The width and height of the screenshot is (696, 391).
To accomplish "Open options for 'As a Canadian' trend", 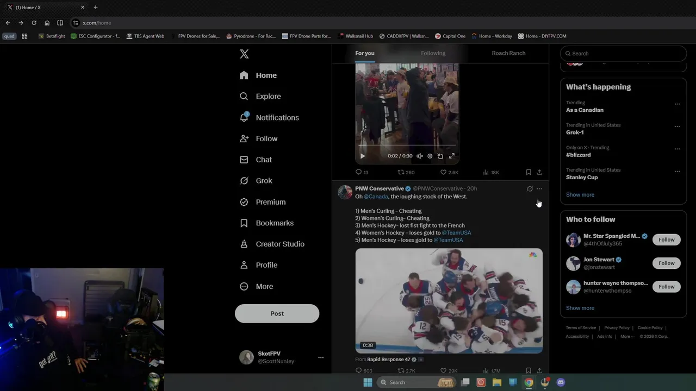I will pos(677,104).
